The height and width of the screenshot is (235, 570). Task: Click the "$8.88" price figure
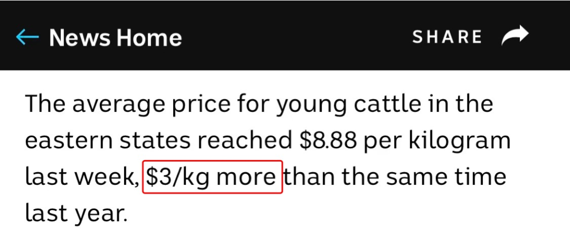(328, 140)
